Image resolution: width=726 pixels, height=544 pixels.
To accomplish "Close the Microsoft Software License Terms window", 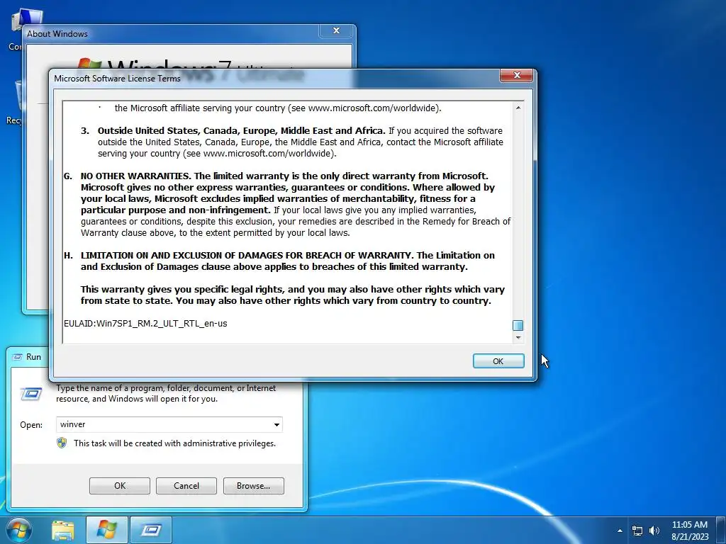I will (x=517, y=75).
